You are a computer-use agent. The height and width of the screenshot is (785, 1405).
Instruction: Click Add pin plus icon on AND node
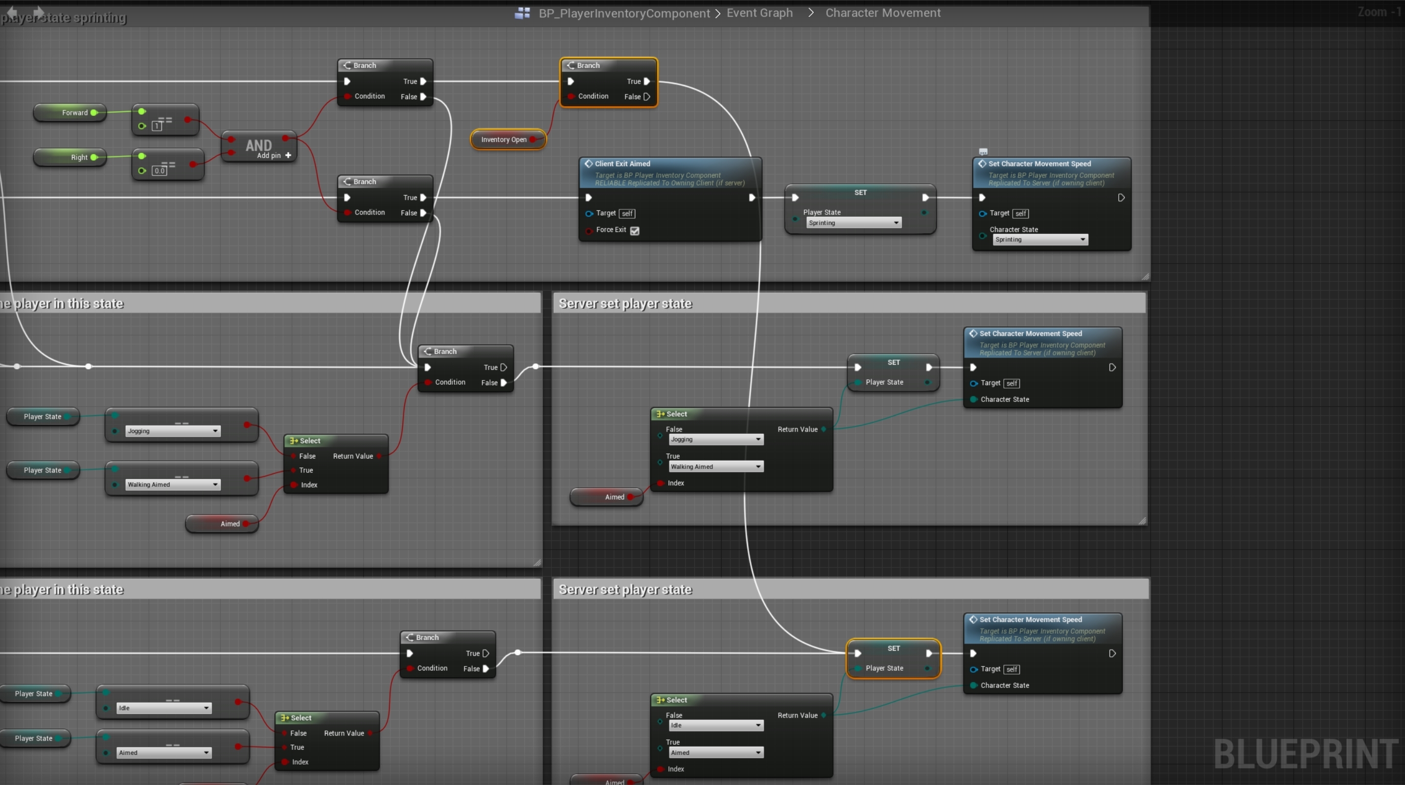tap(288, 155)
